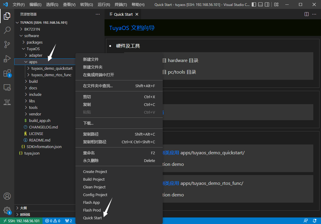Open the Extensions view icon
Screen dimensions: 321x224
point(7,73)
